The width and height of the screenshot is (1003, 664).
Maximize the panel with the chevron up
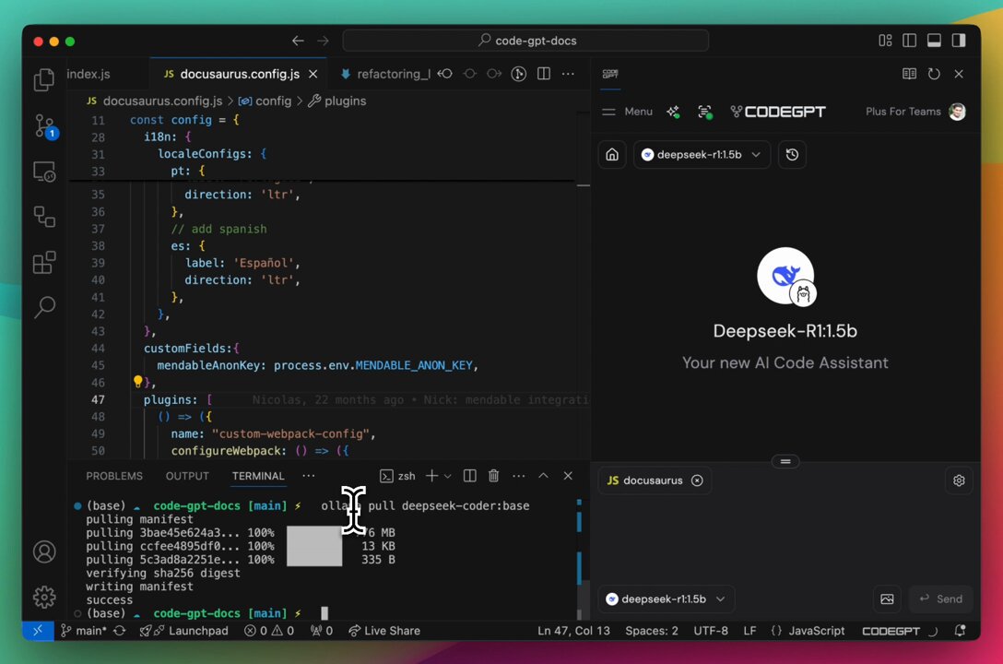click(x=543, y=476)
